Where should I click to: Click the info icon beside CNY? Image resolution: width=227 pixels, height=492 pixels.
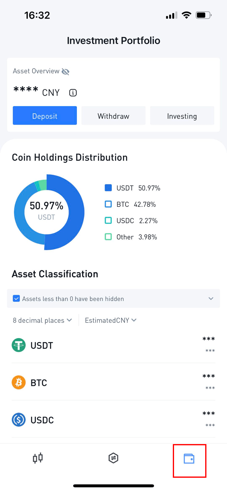[x=73, y=93]
